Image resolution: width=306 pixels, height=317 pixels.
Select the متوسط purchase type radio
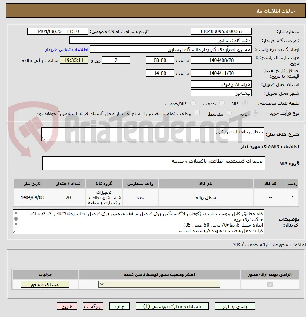[229, 113]
